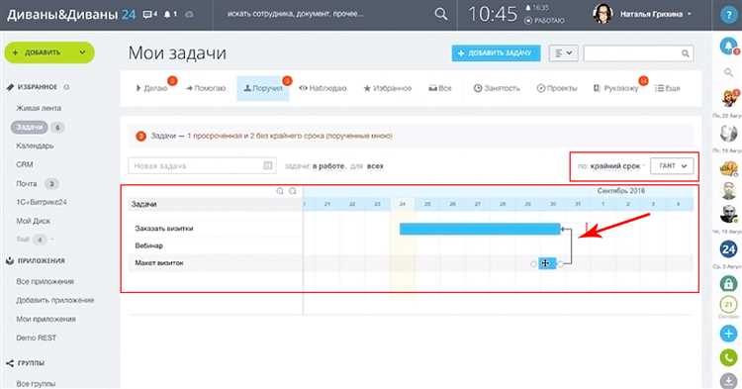Switch to the Наблюдаю tab
The height and width of the screenshot is (389, 742).
pos(323,88)
